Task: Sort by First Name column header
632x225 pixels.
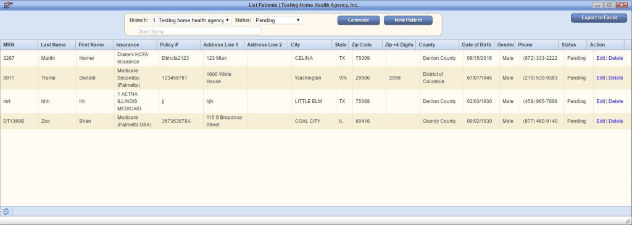Action: 94,44
